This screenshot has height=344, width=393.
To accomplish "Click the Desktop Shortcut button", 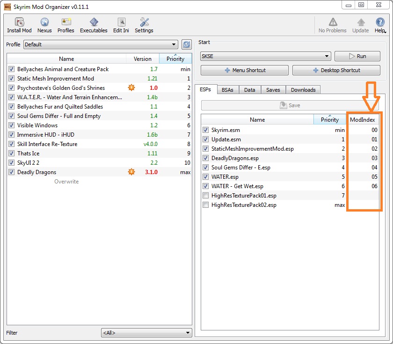I will (x=336, y=70).
